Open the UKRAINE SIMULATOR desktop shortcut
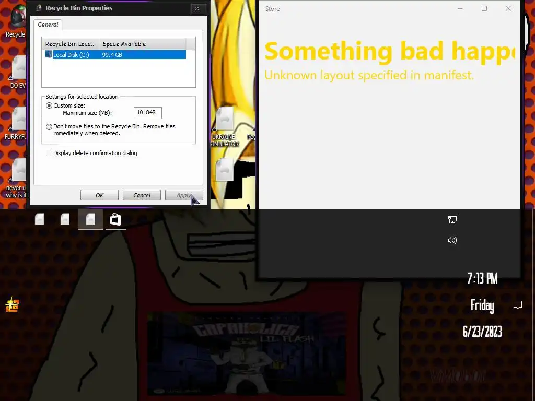Screen dimensions: 535x401 225,127
